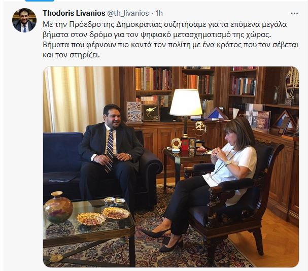Screen dimensions: 308x271
Task: Click the man in the suit in the photo
Action: pos(111,153)
